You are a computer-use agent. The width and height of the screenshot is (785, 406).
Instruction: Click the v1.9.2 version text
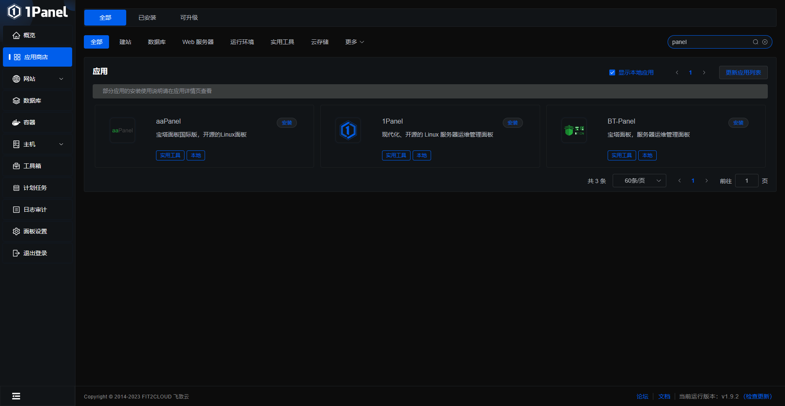730,396
